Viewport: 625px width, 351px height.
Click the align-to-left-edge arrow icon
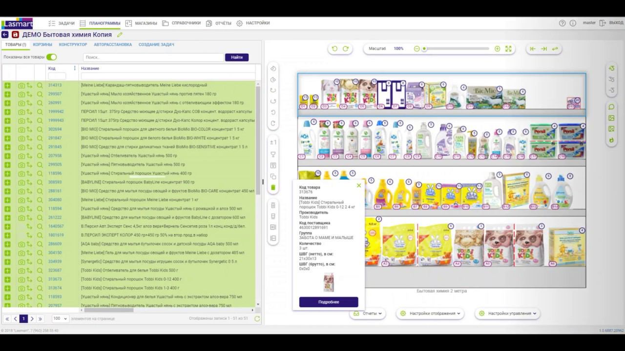[x=532, y=49]
